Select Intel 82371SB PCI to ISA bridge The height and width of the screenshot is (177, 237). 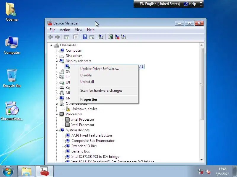pos(95,157)
